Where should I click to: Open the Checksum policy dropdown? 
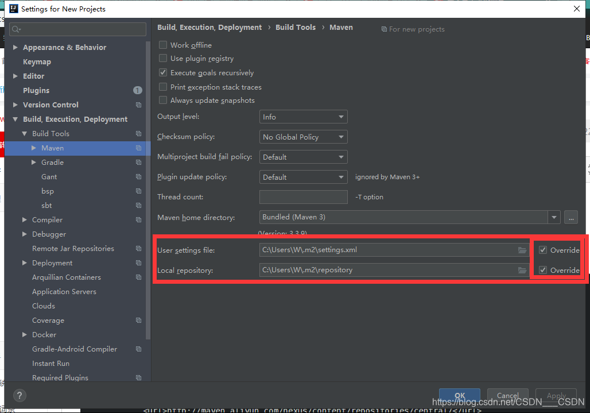coord(303,137)
